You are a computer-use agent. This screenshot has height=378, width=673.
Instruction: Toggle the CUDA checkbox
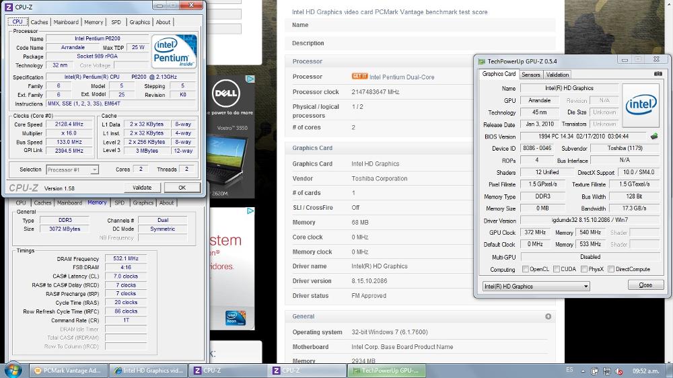pos(557,269)
